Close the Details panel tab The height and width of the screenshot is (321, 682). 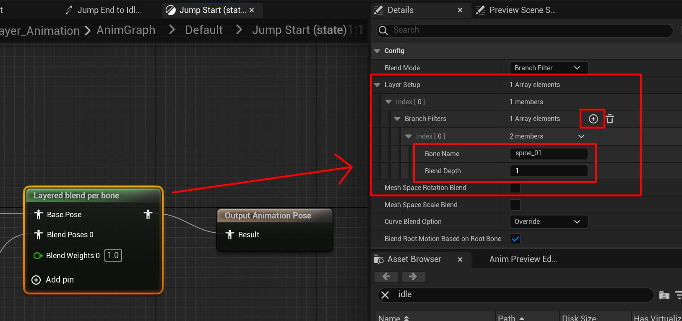click(460, 10)
